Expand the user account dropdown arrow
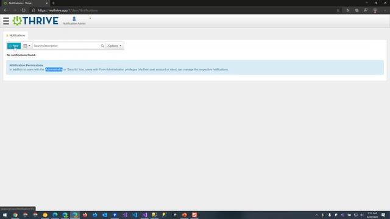390x219 pixels. click(90, 18)
